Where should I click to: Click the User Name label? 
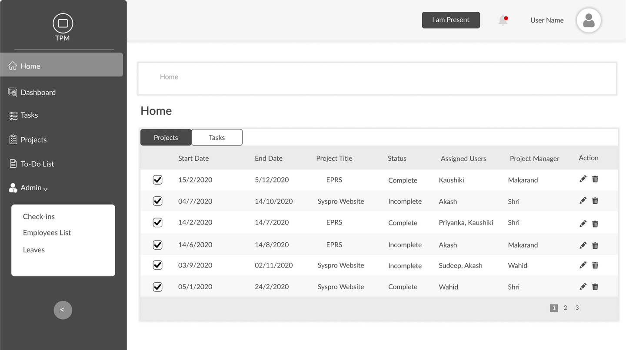tap(547, 20)
